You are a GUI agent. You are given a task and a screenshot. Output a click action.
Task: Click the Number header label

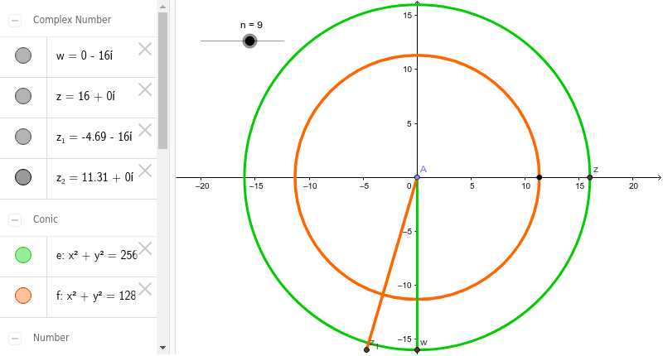tap(51, 338)
